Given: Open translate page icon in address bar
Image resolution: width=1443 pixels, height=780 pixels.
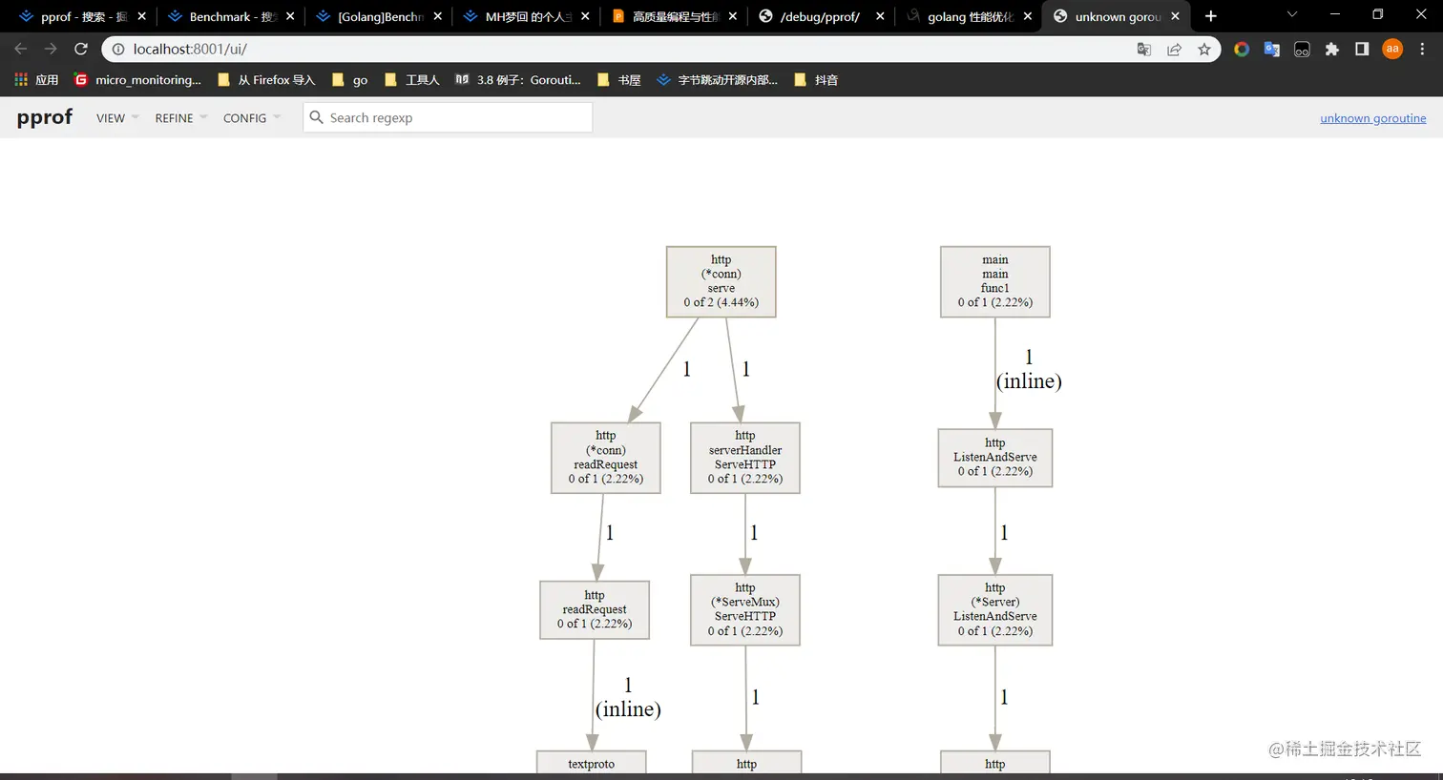Looking at the screenshot, I should pyautogui.click(x=1143, y=49).
